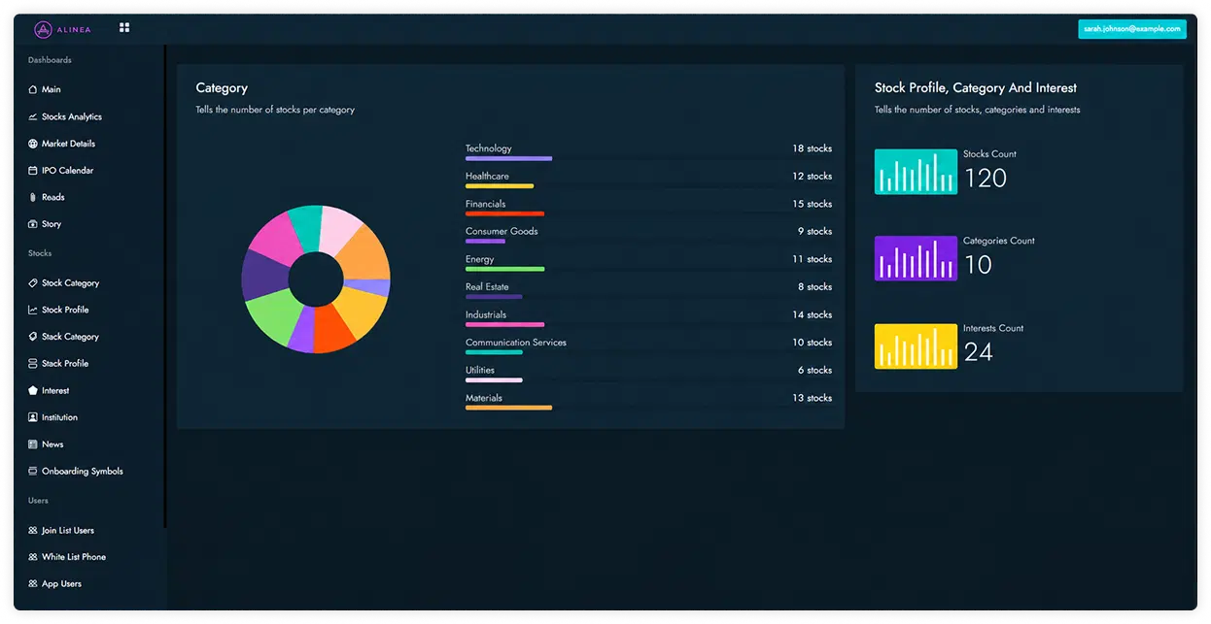Click the Interests Count value 24
1211x624 pixels.
pos(979,352)
